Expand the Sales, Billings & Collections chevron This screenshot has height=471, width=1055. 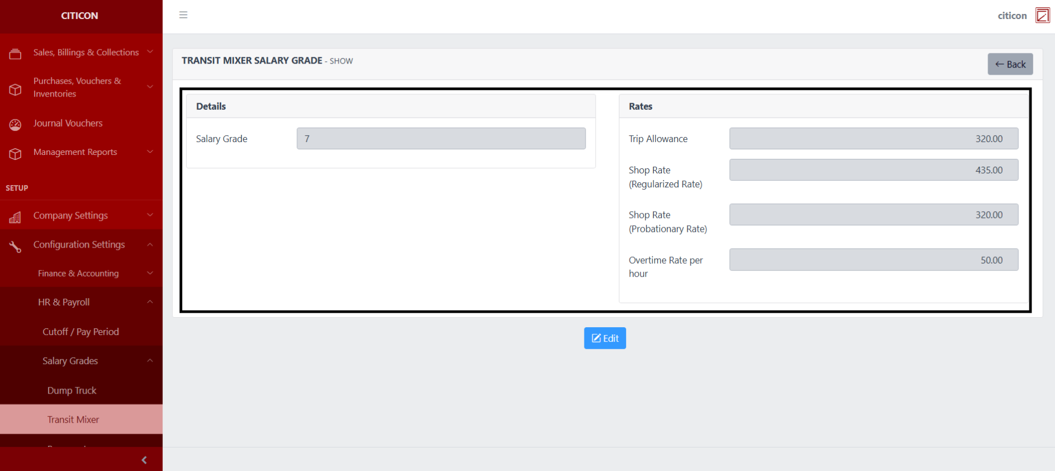tap(150, 52)
